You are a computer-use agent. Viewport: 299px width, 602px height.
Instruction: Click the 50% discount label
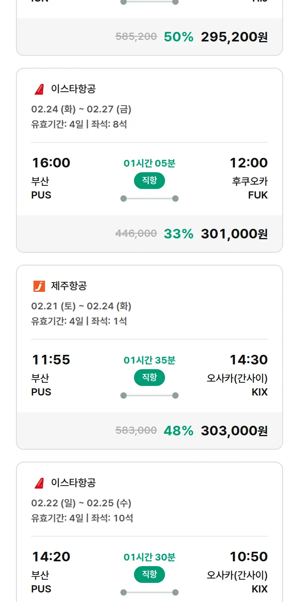178,37
